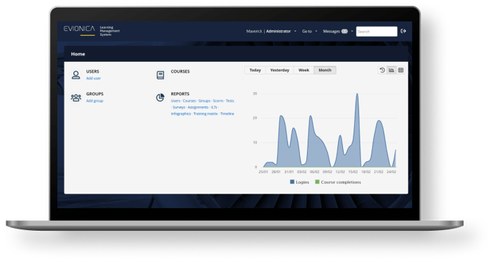494x261 pixels.
Task: Switch to the line chart view icon
Action: (391, 70)
